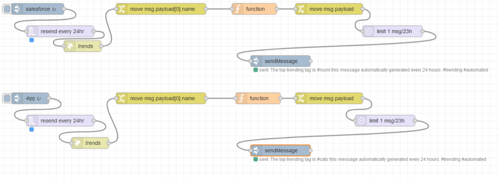The image size is (499, 178).
Task: Select the salesforce node label
Action: (x=41, y=9)
